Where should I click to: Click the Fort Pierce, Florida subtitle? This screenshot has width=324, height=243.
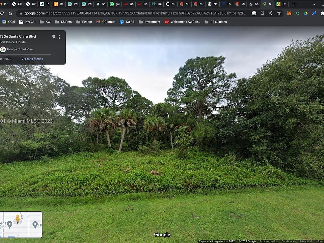pyautogui.click(x=13, y=42)
